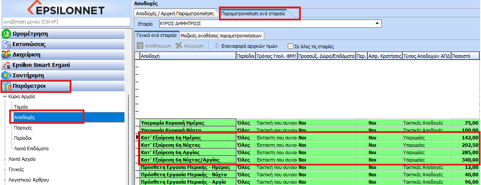Click the menu search field
Viewport: 481px width, 185px height.
tap(66, 22)
